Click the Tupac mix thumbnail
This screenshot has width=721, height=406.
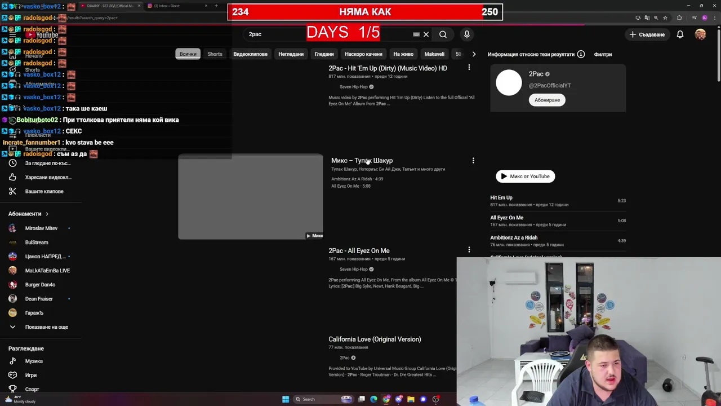(x=251, y=197)
